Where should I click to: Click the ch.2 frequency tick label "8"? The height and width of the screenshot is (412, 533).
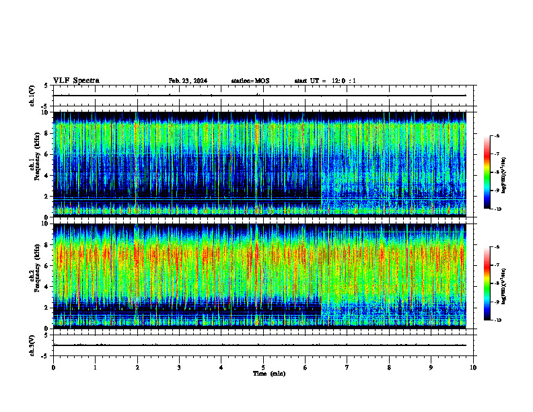[x=46, y=245]
